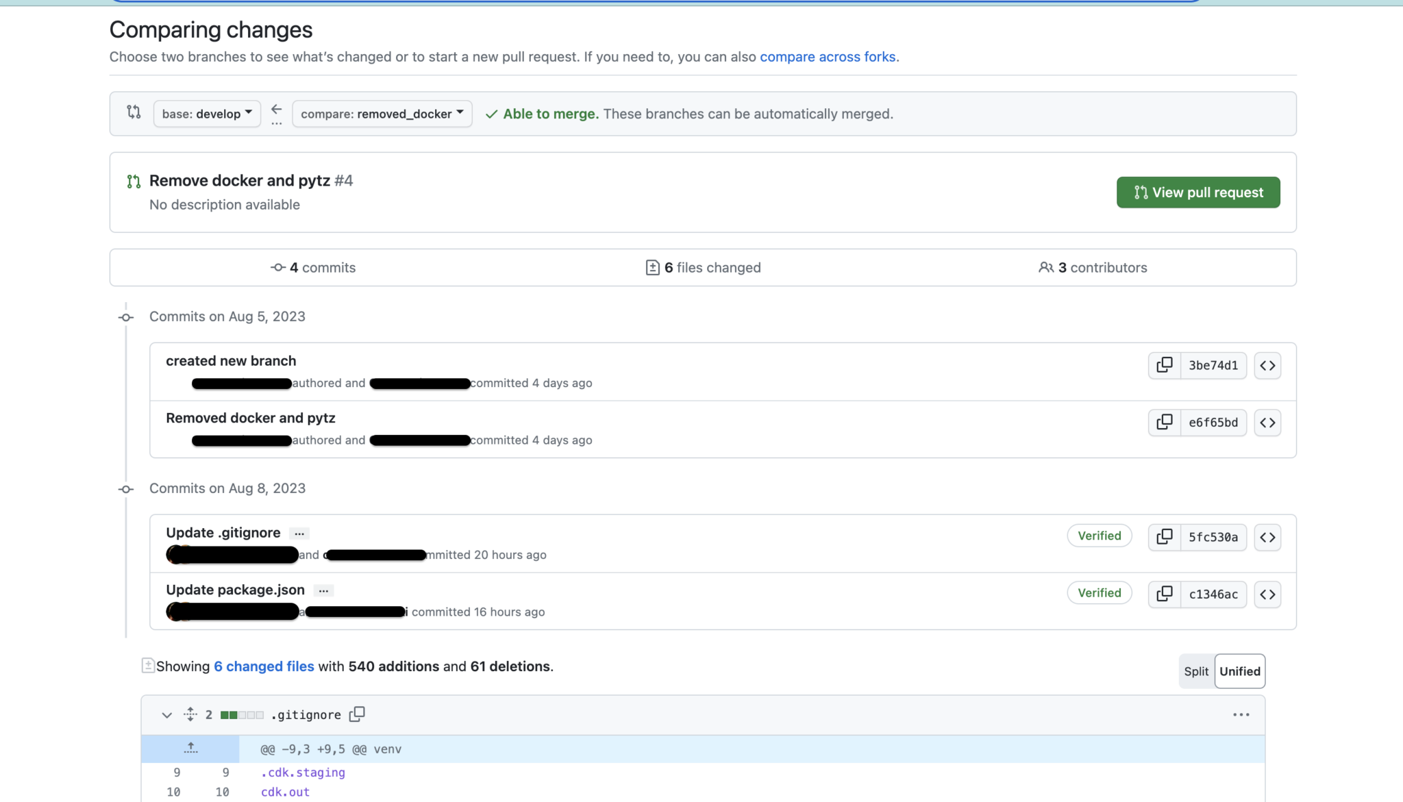Open the compare: removed_docker branch selector
This screenshot has width=1403, height=802.
(382, 113)
